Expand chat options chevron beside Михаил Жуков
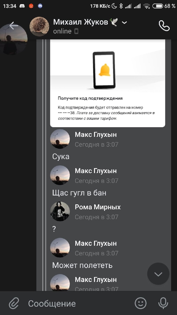Viewport: 177px width, 315px height. pyautogui.click(x=125, y=23)
